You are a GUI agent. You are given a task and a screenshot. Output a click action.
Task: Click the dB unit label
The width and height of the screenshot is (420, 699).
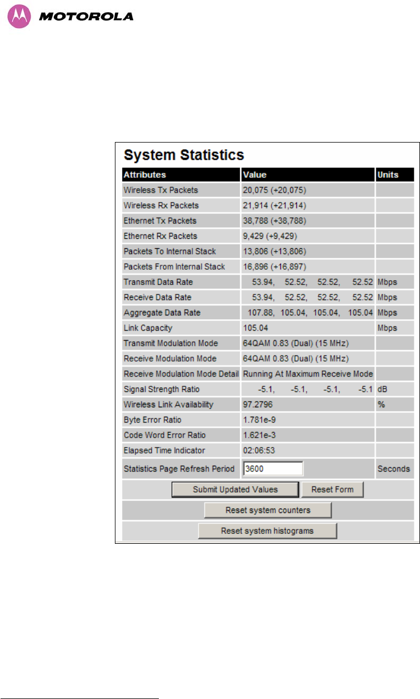click(x=382, y=389)
